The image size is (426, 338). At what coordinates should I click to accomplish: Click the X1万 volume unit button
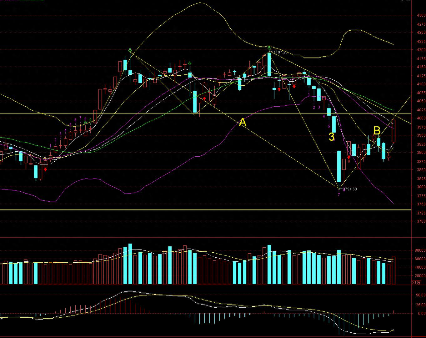tap(416, 283)
